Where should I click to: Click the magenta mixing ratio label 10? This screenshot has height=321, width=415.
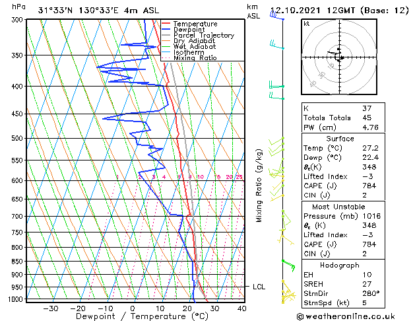coord(201,177)
